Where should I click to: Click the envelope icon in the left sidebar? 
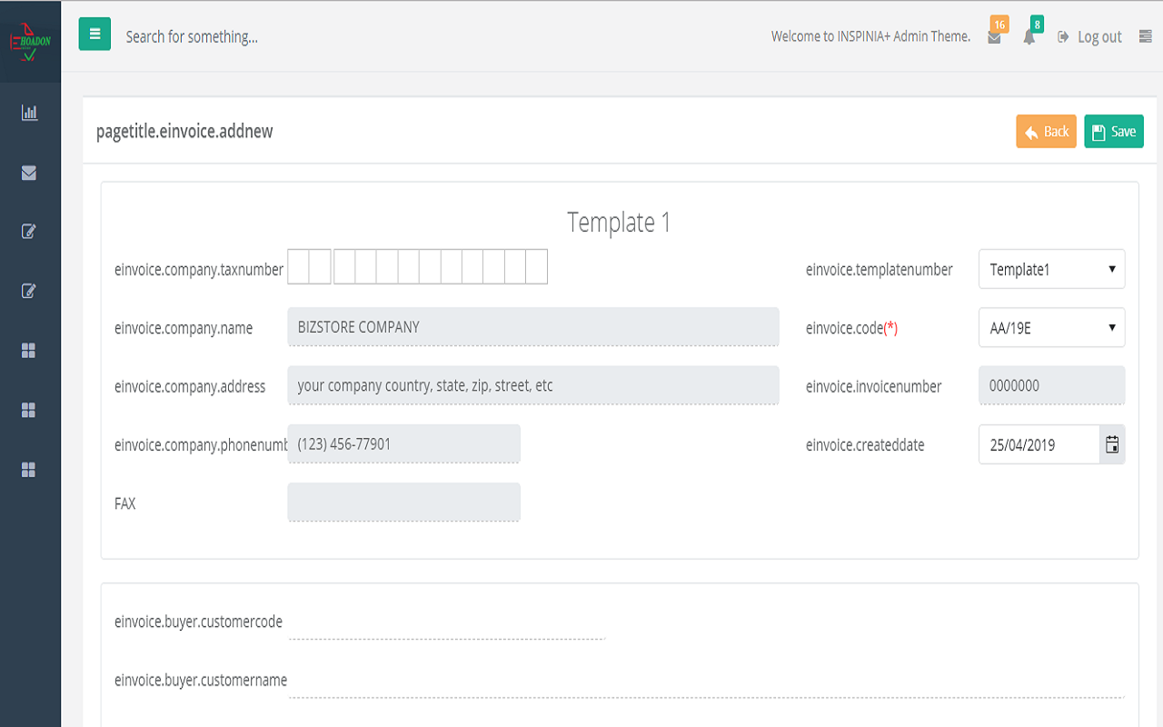(x=29, y=173)
